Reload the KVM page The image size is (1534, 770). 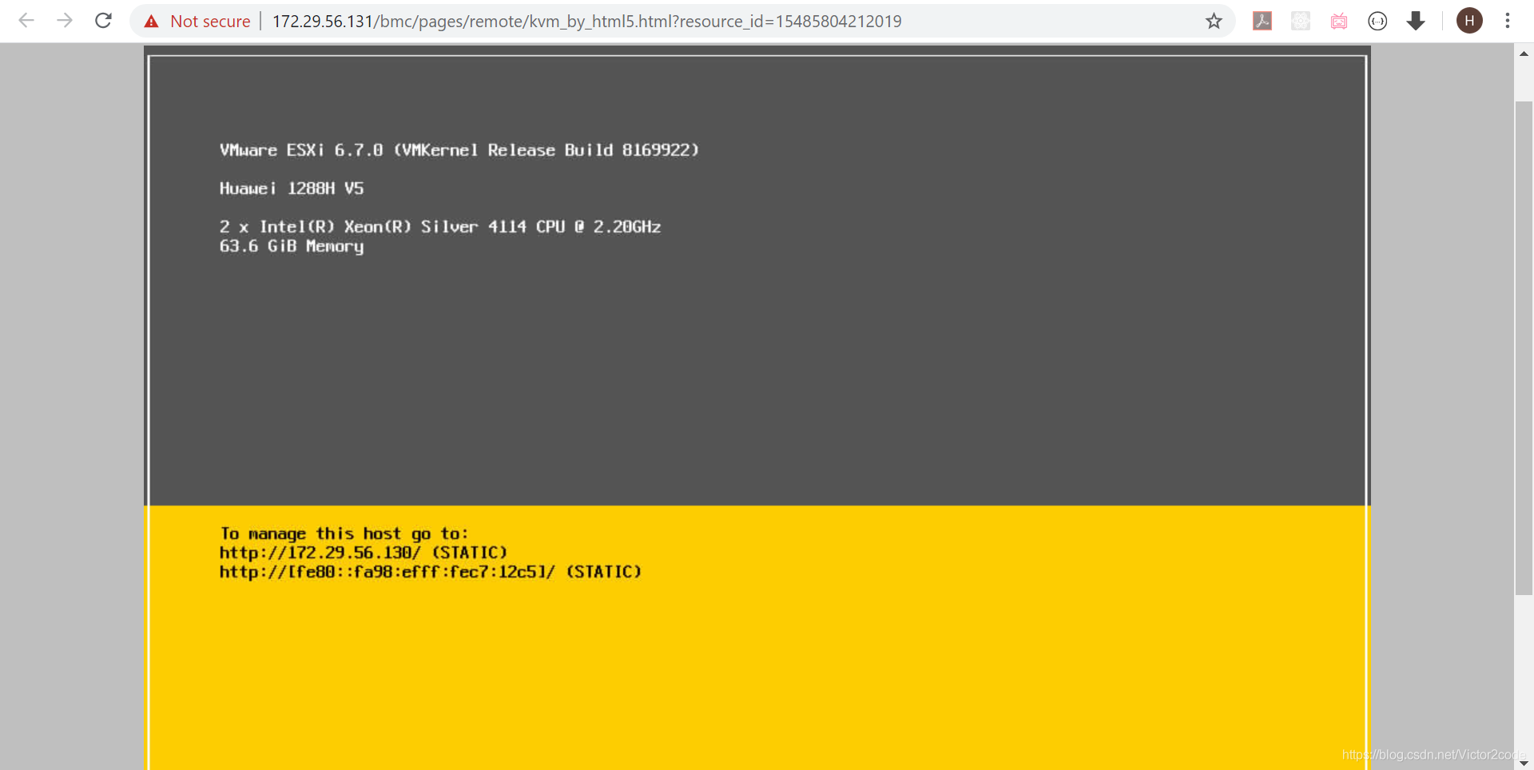tap(103, 21)
